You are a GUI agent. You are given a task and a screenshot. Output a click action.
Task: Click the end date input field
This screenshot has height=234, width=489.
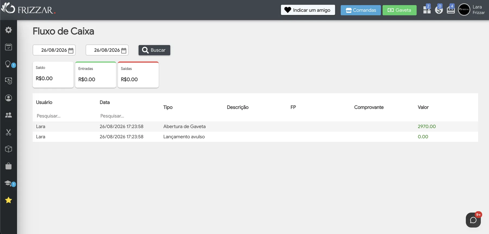pyautogui.click(x=107, y=50)
